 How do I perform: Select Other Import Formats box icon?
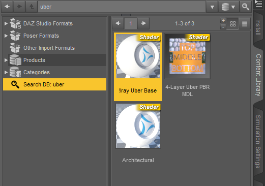point(15,48)
